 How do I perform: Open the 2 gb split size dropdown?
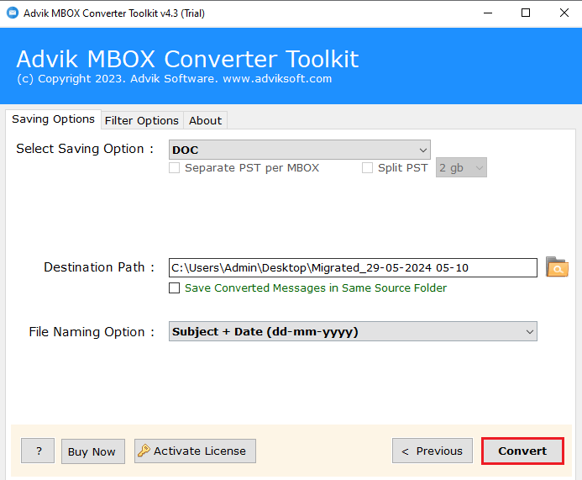[x=461, y=167]
